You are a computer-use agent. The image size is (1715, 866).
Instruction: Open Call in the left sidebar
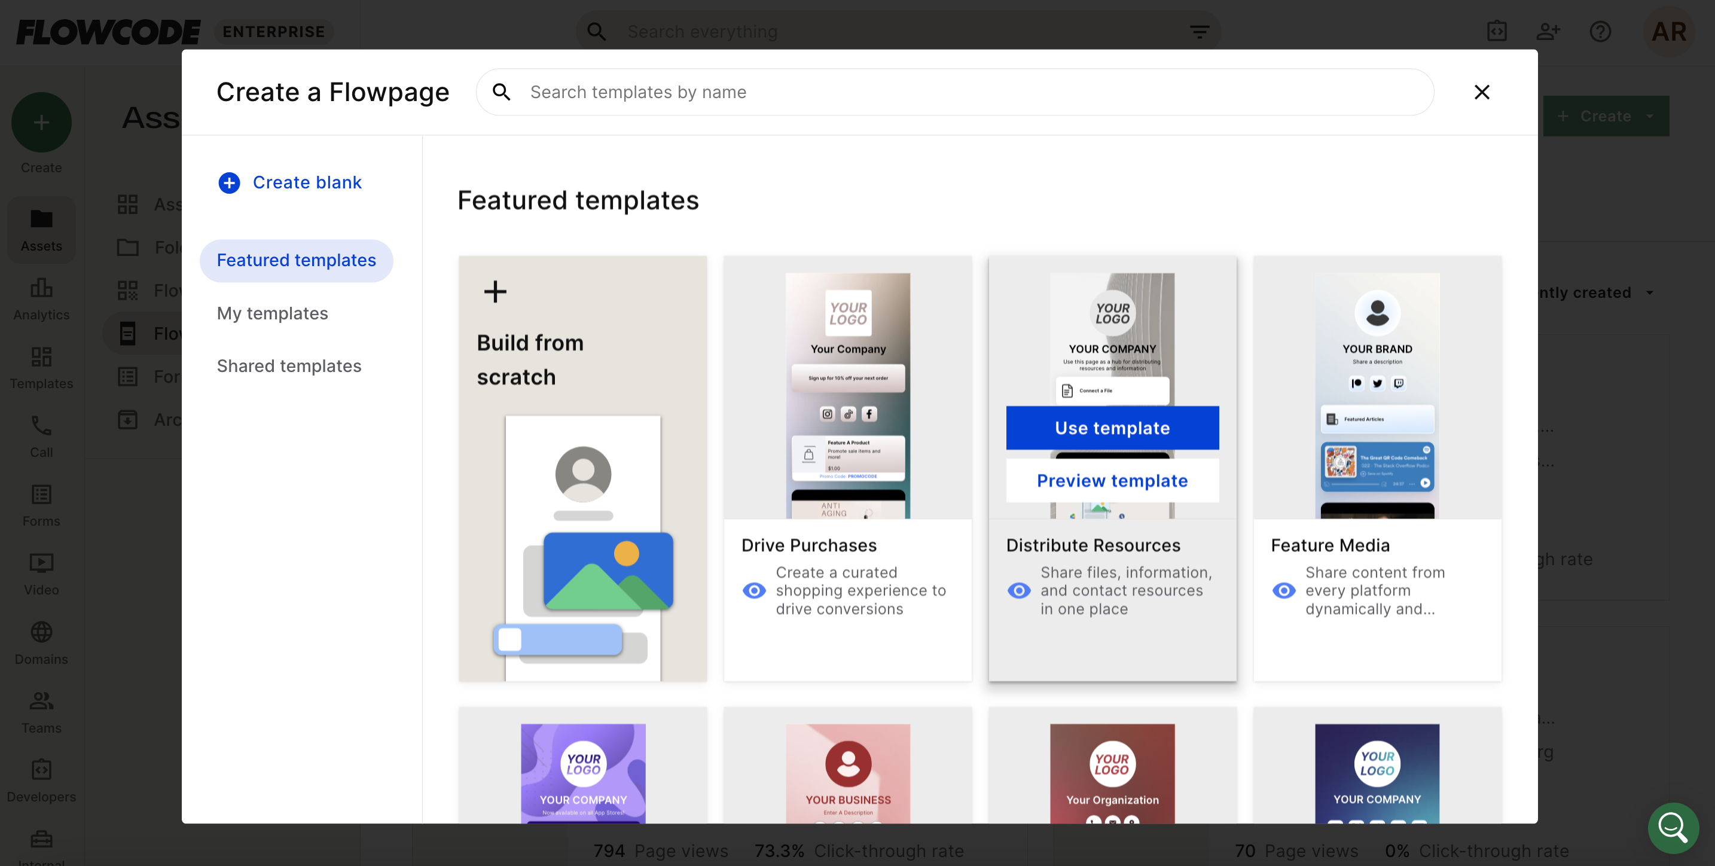click(x=41, y=437)
